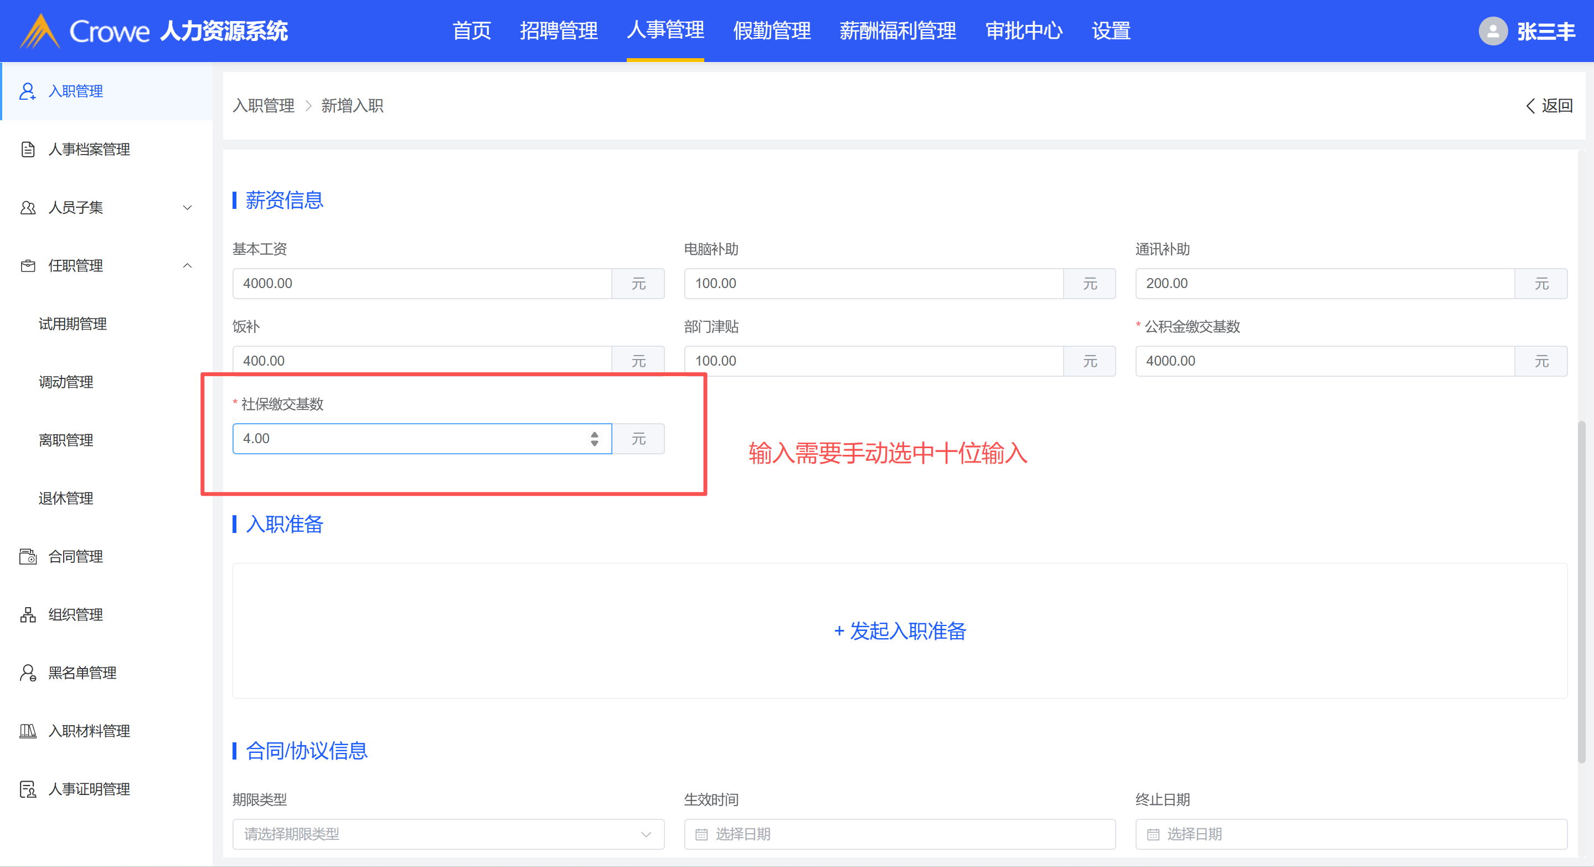Open the 薪酬福利管理 top menu

pos(897,31)
